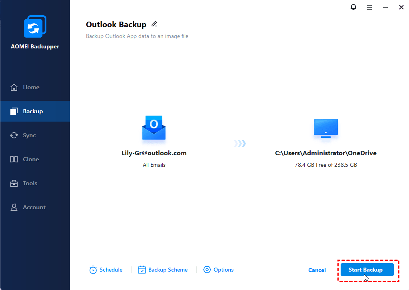Select the computer monitor destination icon
The width and height of the screenshot is (409, 290).
[325, 128]
